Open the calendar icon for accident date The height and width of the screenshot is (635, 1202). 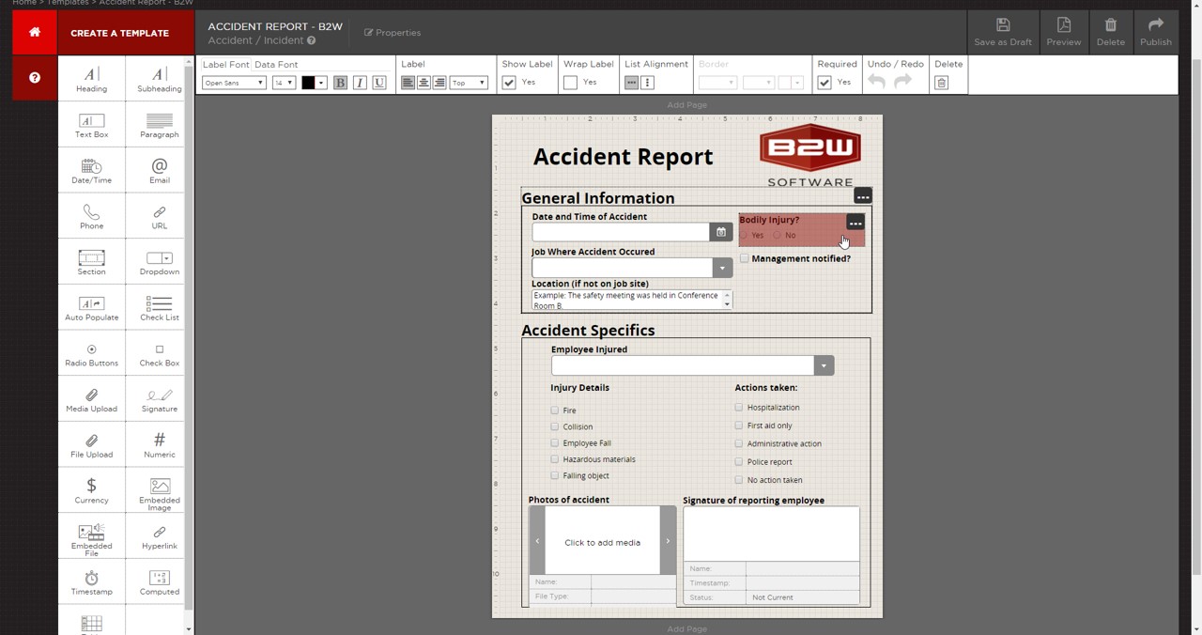click(x=721, y=232)
